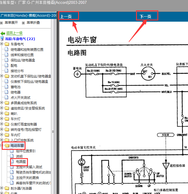
Task: Open 线束和接地位置 page
Action: coord(22,55)
